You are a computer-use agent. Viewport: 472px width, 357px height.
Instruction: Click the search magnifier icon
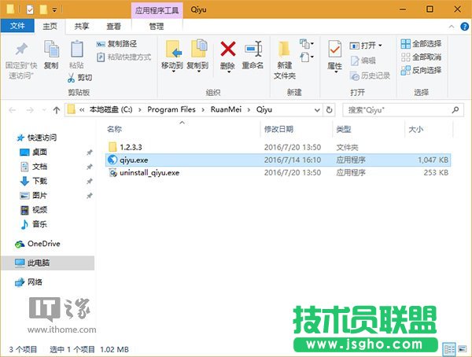pyautogui.click(x=455, y=110)
